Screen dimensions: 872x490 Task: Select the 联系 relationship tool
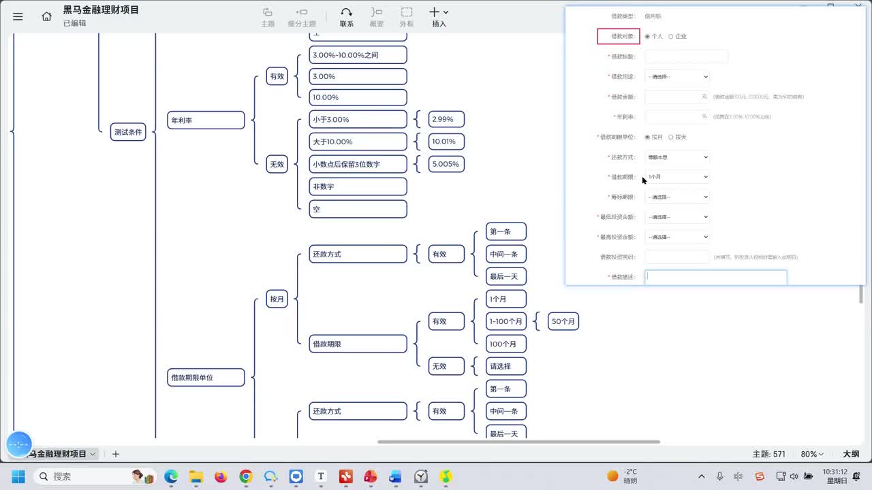347,17
